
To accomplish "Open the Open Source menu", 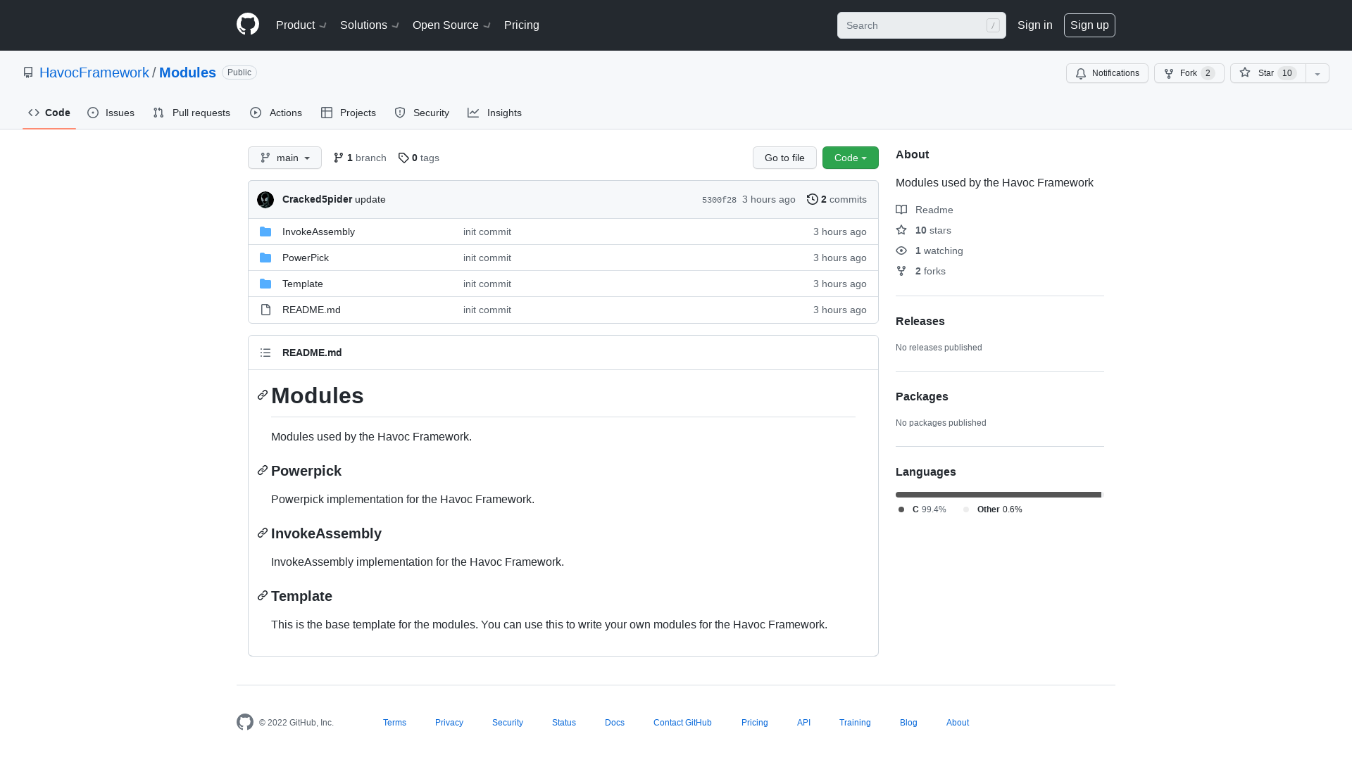I will point(451,25).
